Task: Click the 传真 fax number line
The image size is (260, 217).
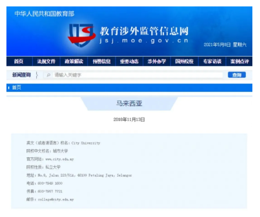Action: [x=45, y=191]
